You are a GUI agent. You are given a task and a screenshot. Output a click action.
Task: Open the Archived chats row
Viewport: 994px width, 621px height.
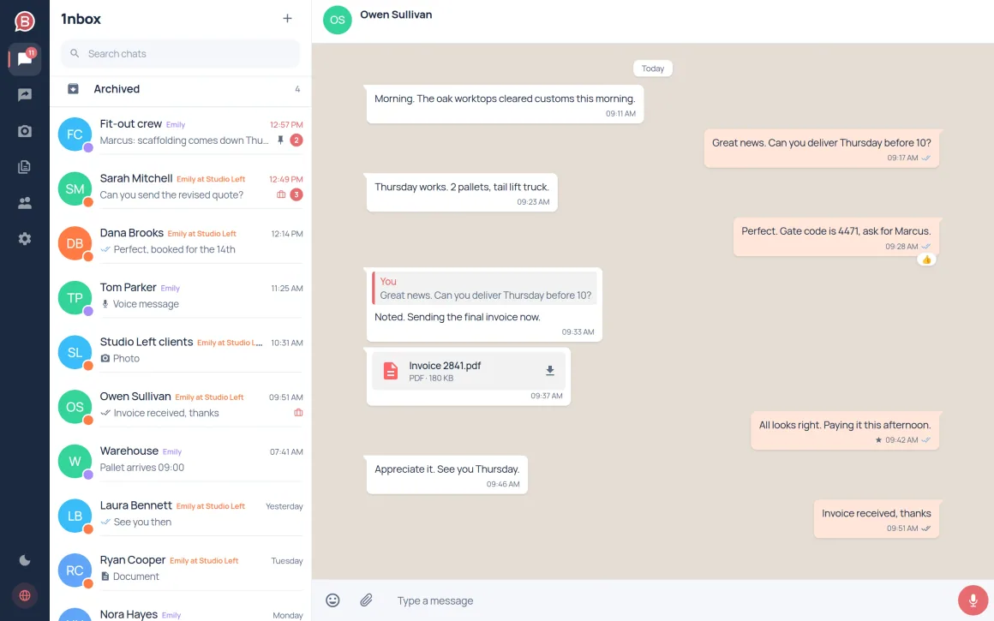181,89
